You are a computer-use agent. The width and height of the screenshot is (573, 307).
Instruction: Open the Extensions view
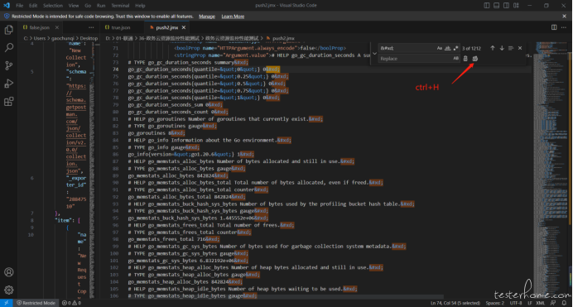pos(9,101)
